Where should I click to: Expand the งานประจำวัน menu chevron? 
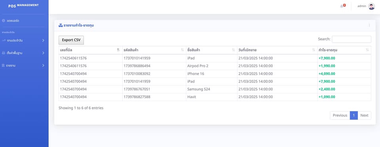(x=43, y=40)
